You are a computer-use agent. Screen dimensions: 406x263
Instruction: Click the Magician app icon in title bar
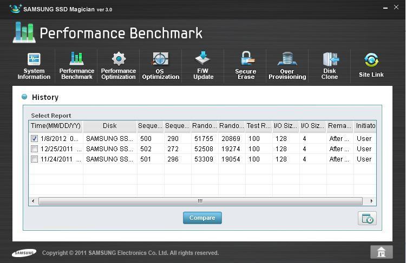15,9
